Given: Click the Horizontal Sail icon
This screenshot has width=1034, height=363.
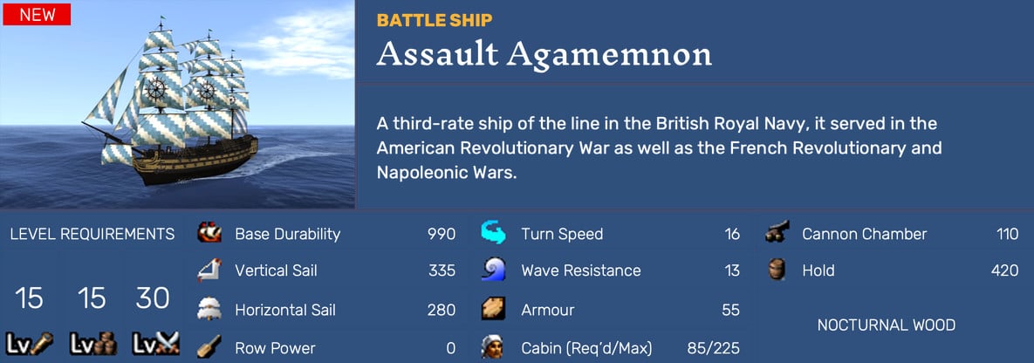Looking at the screenshot, I should [209, 309].
